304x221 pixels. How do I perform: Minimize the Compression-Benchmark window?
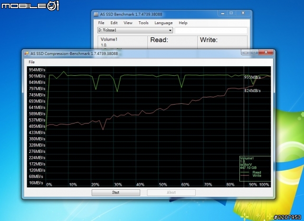pos(246,53)
